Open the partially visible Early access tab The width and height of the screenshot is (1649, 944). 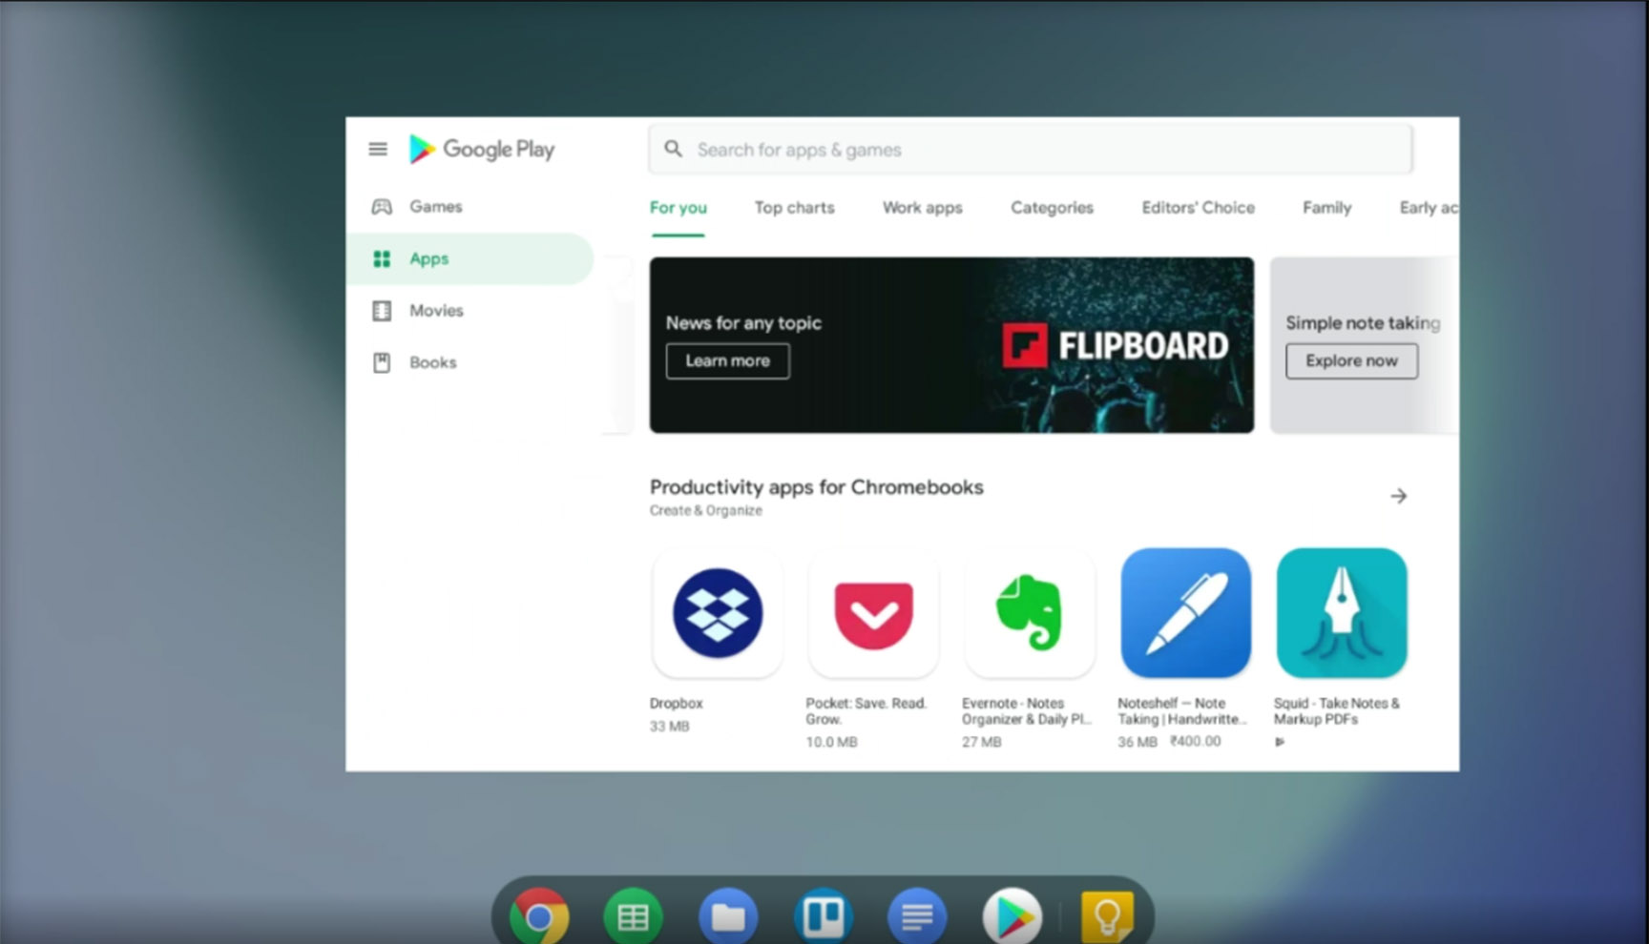click(x=1429, y=208)
